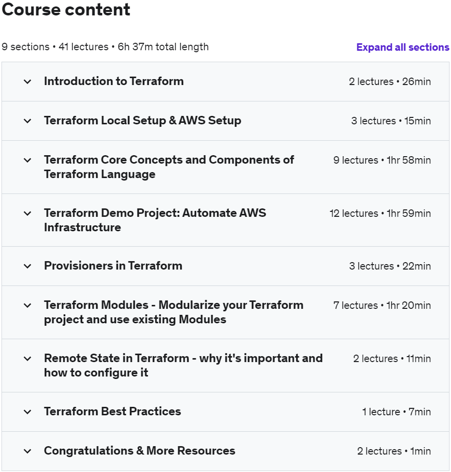This screenshot has height=472, width=451.
Task: Open Congratulations & More Resources chevron
Action: pyautogui.click(x=27, y=451)
